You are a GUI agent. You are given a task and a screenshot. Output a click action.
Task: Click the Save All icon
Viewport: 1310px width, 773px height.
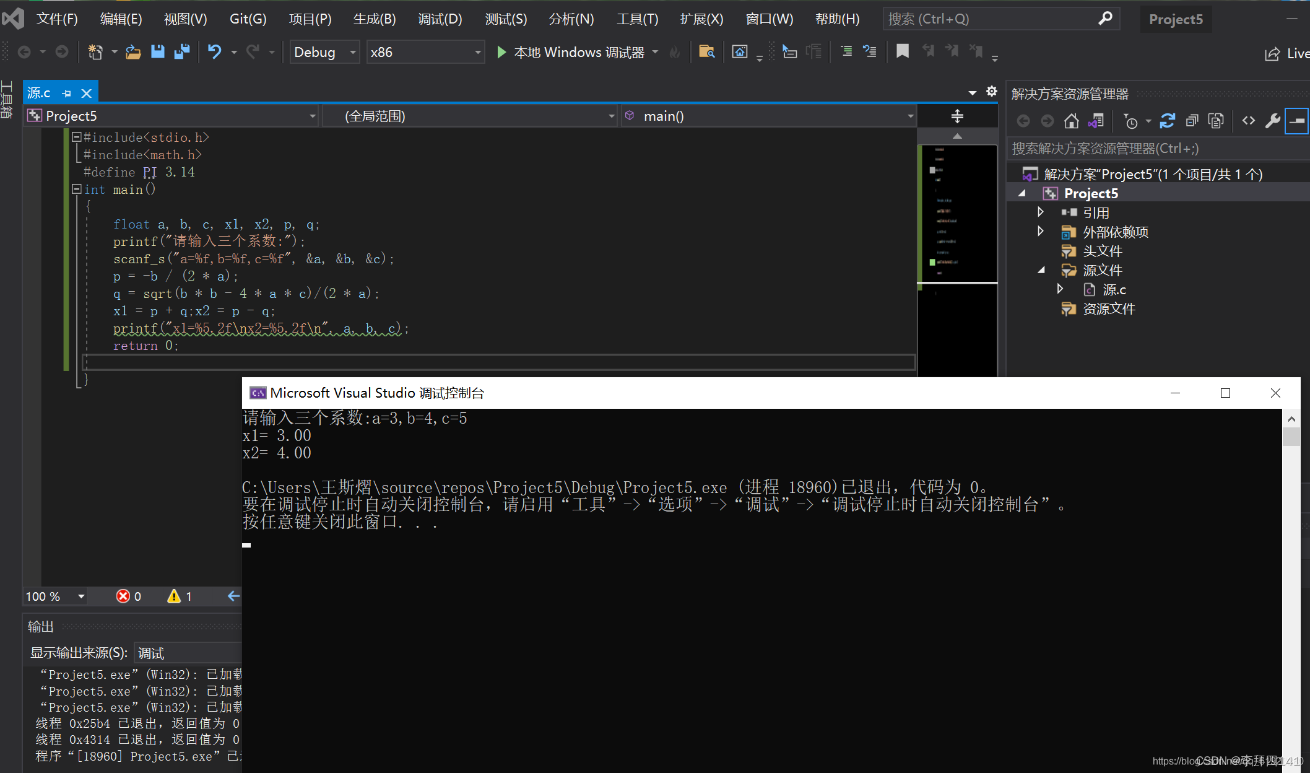tap(182, 52)
